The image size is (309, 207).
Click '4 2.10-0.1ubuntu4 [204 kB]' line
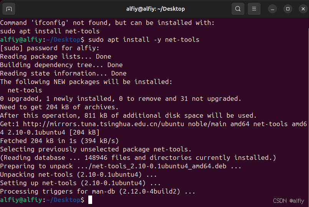[x=50, y=132]
